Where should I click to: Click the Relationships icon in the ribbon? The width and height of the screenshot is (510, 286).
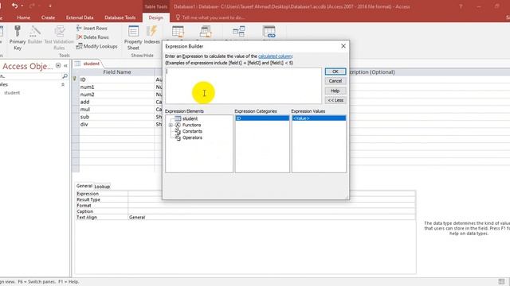point(239,32)
